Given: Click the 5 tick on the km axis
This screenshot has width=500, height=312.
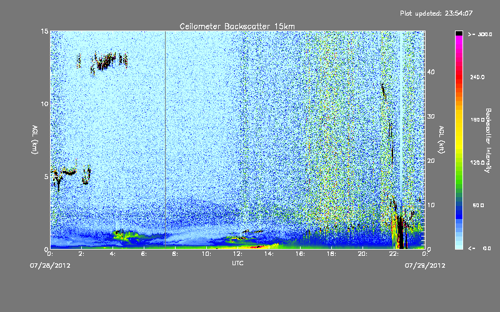Looking at the screenshot, I should pos(46,177).
